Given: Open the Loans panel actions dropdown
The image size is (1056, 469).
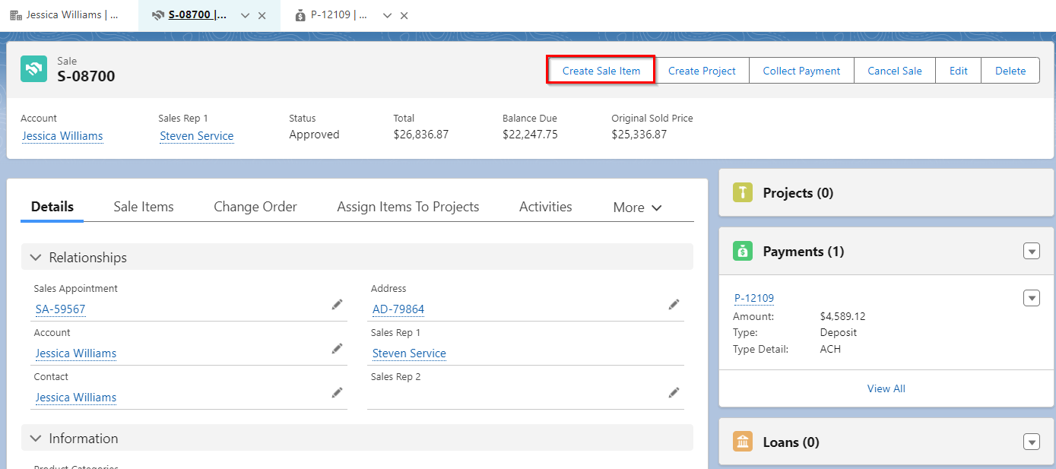Looking at the screenshot, I should 1032,442.
